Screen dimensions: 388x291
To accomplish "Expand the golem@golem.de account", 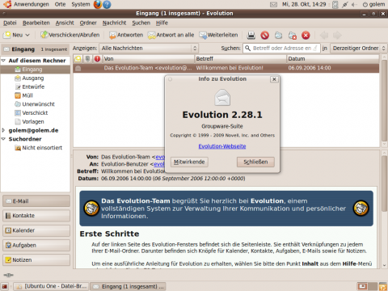I will (x=3, y=130).
